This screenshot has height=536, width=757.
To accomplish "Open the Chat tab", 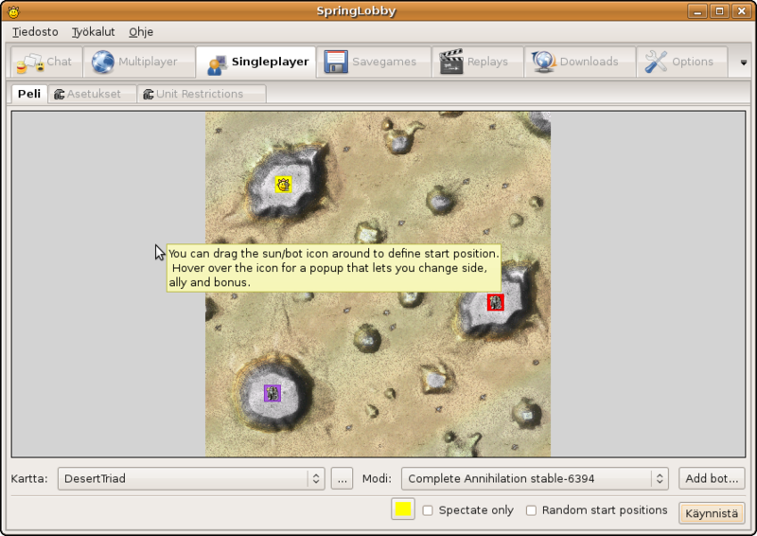I will click(x=45, y=62).
